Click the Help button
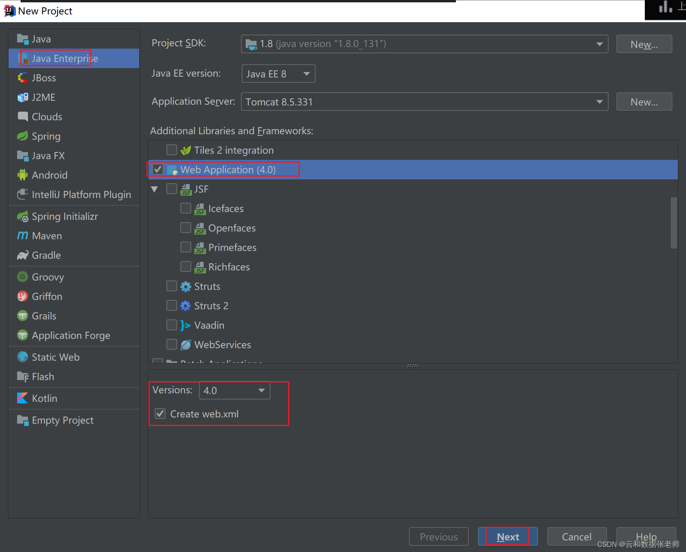686x552 pixels. coord(646,536)
